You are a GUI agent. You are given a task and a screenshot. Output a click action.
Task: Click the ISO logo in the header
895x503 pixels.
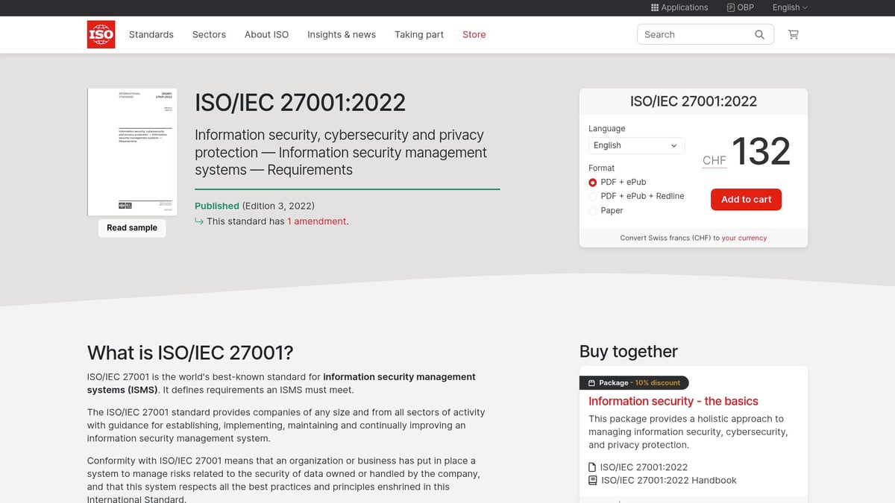pyautogui.click(x=101, y=34)
